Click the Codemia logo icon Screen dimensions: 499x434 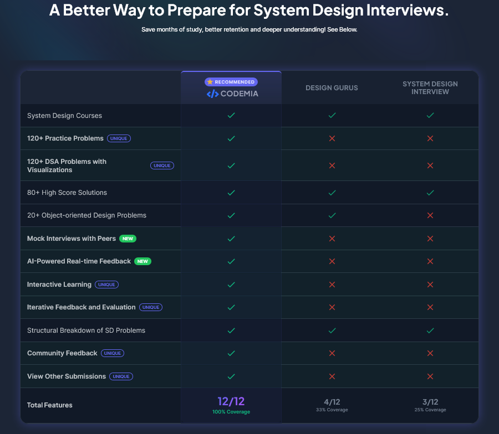click(212, 94)
